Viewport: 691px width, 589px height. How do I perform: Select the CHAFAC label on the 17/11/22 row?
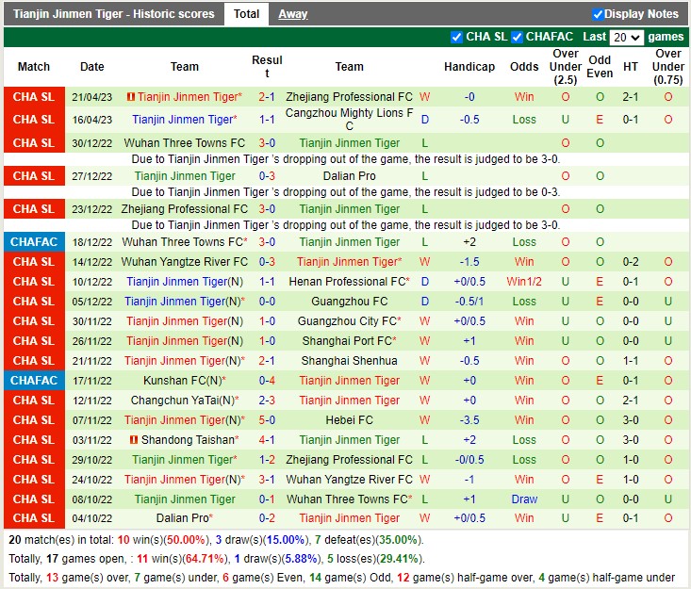[34, 381]
